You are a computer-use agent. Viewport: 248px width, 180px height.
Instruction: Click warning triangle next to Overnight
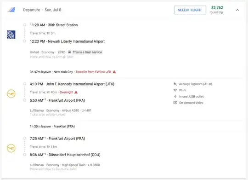point(76,92)
